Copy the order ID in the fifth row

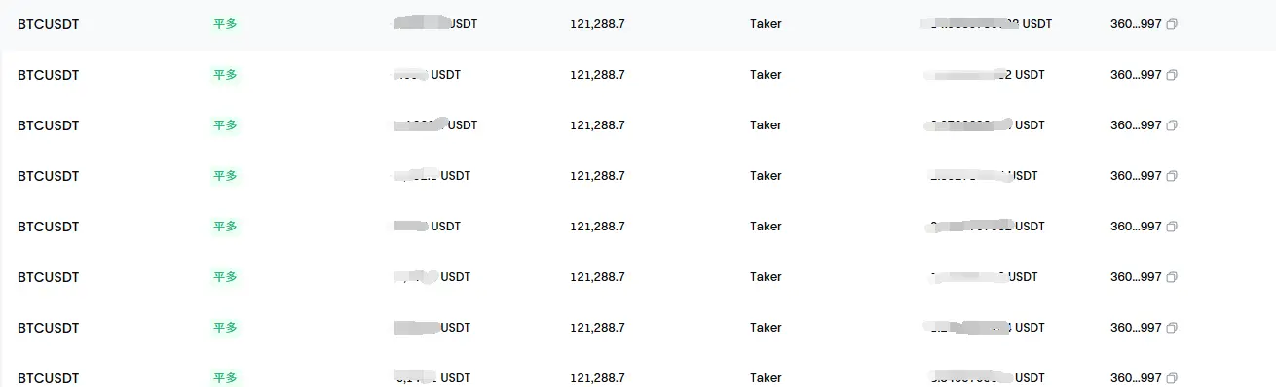point(1172,227)
